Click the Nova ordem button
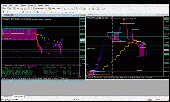The image size is (170, 102). (38, 8)
